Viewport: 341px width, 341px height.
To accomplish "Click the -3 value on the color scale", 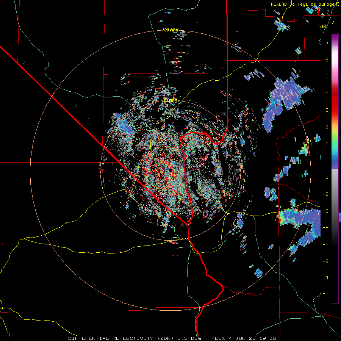I will click(325, 211).
